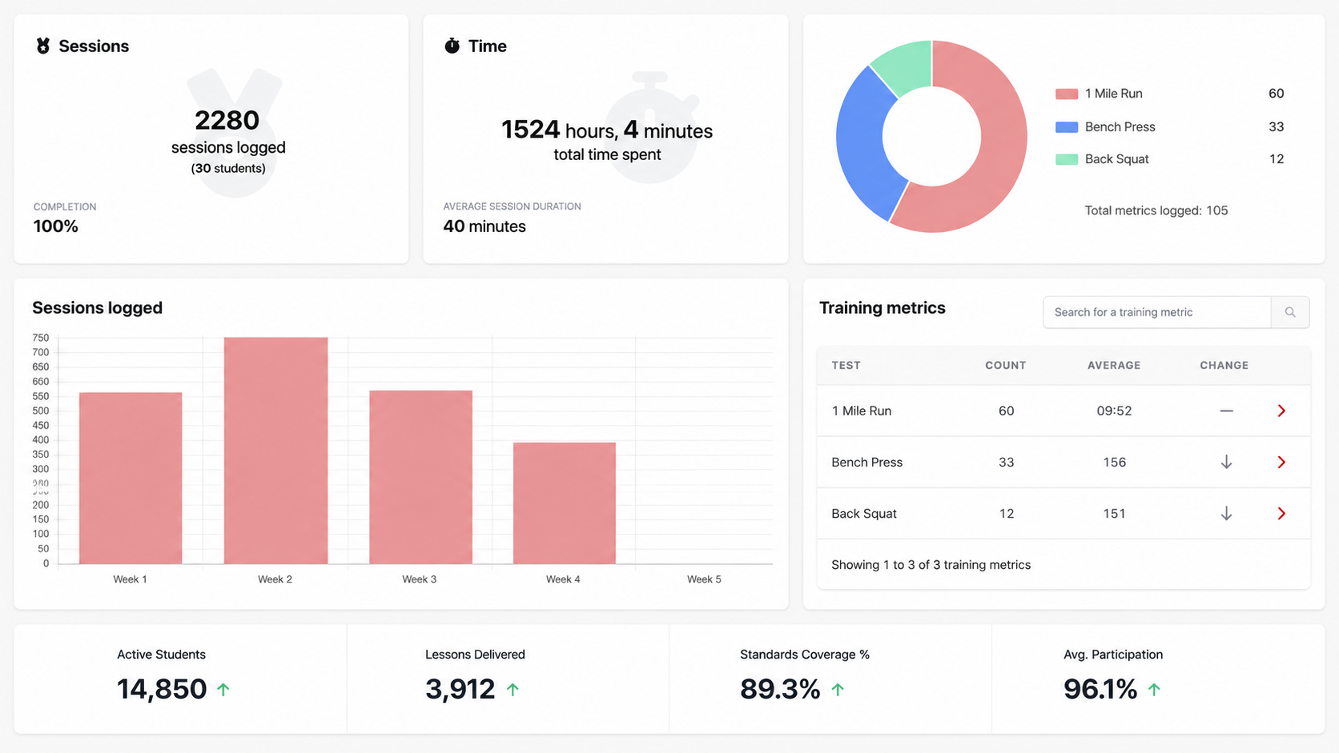Click Lessons Delivered green up arrow

tap(513, 689)
